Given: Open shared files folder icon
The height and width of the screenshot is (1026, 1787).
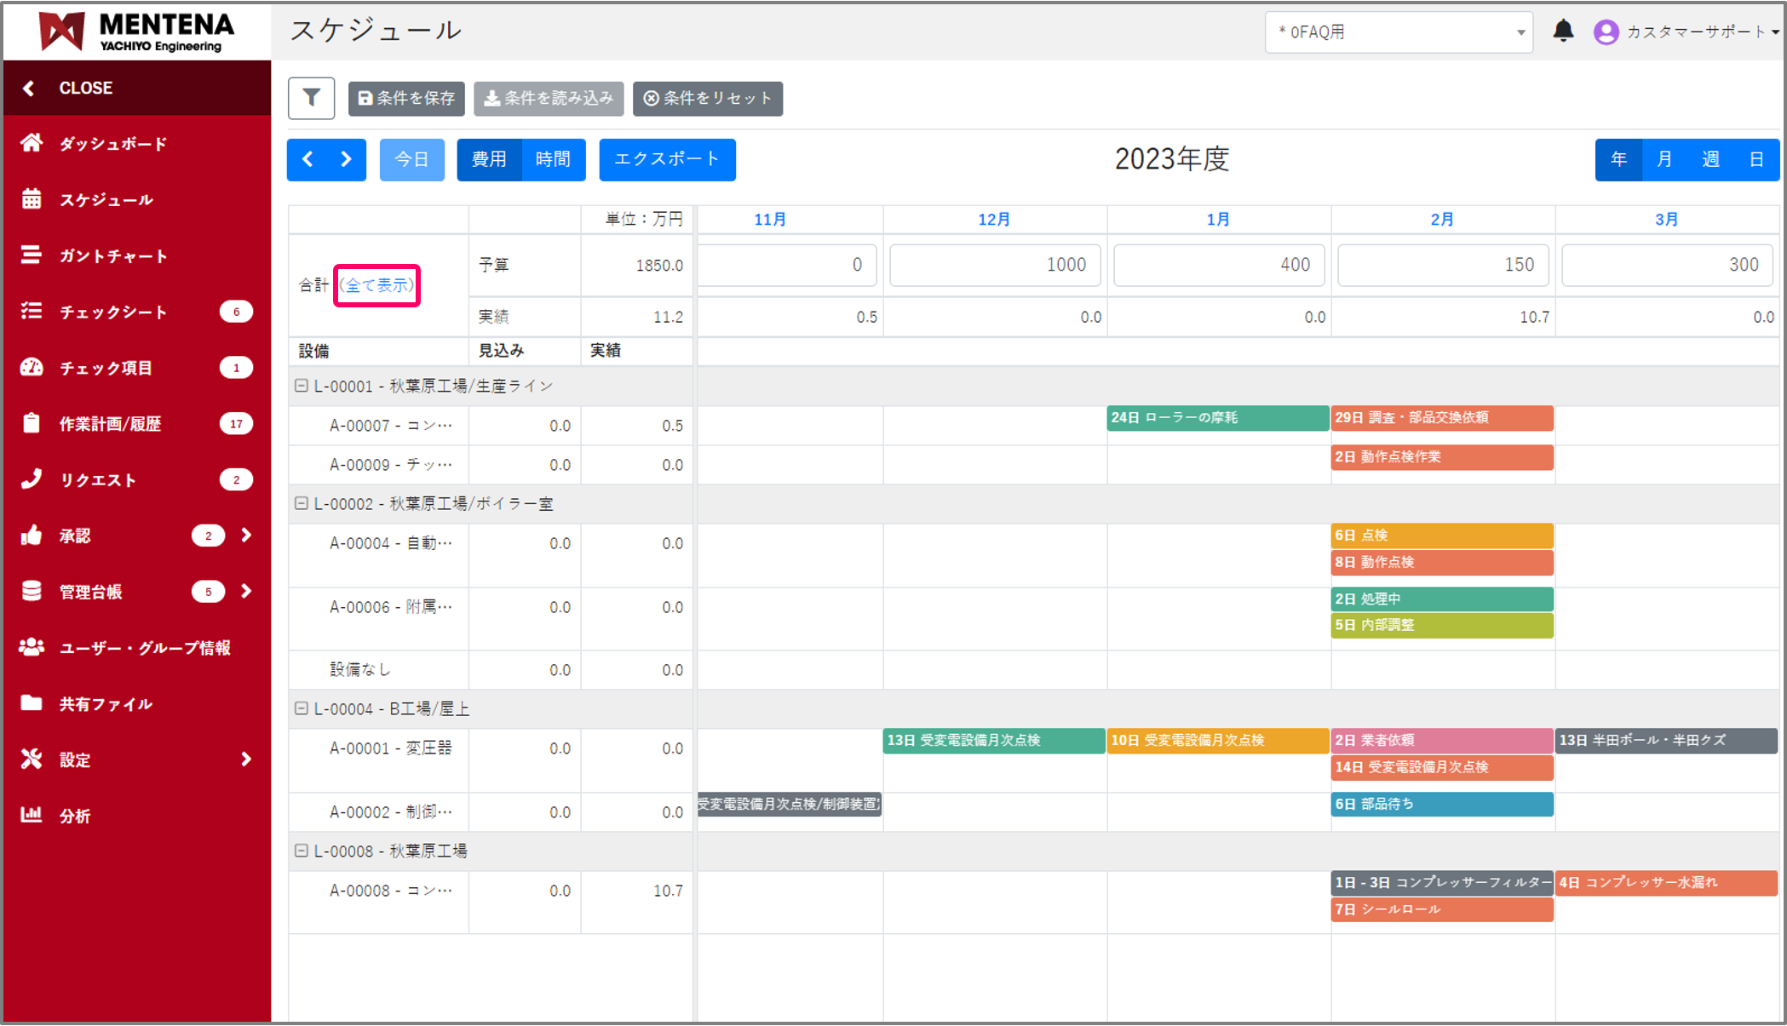Looking at the screenshot, I should pyautogui.click(x=32, y=703).
